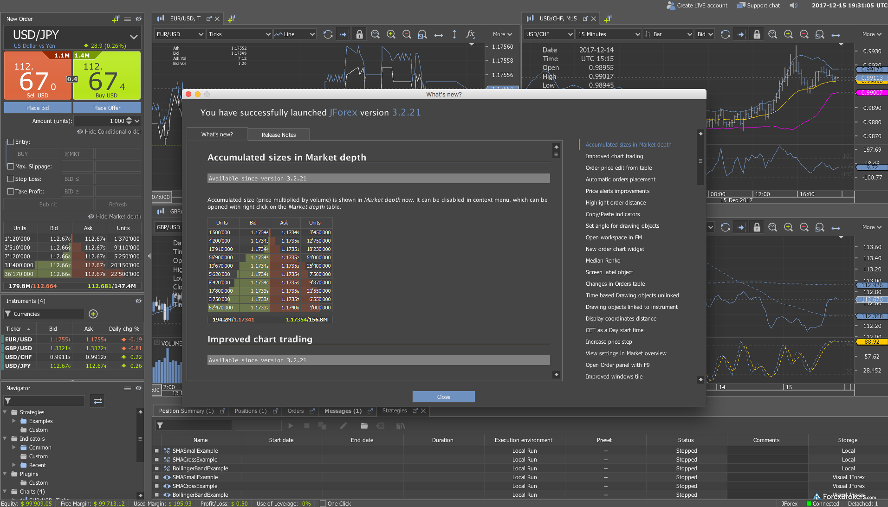
Task: Open the Position Summary (1) tab
Action: click(x=186, y=411)
